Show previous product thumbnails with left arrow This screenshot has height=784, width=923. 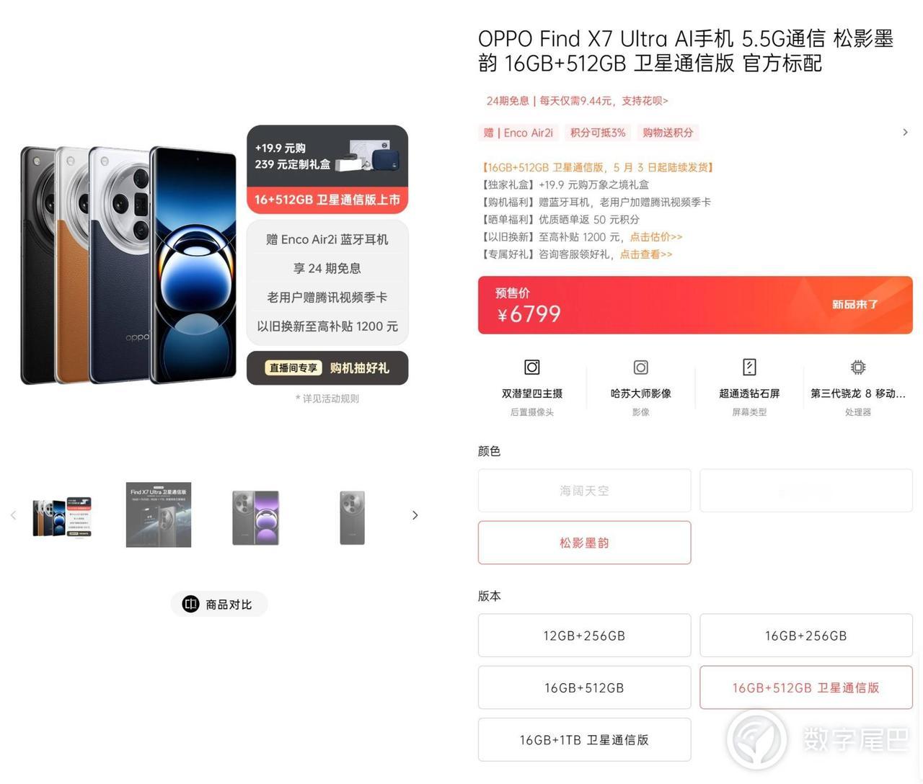coord(13,514)
